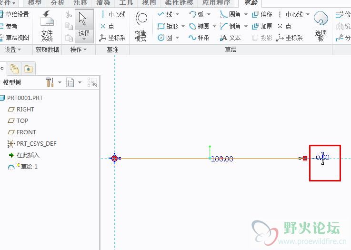This screenshot has width=351, height=250.
Task: Switch to the 分析 ribbon tab
Action: (x=58, y=3)
